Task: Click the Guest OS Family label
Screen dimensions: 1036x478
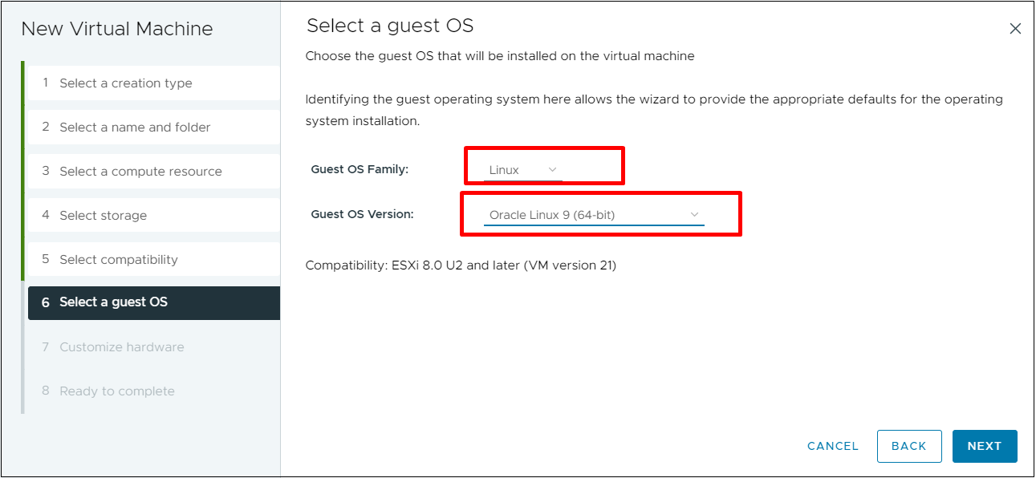Action: 360,170
